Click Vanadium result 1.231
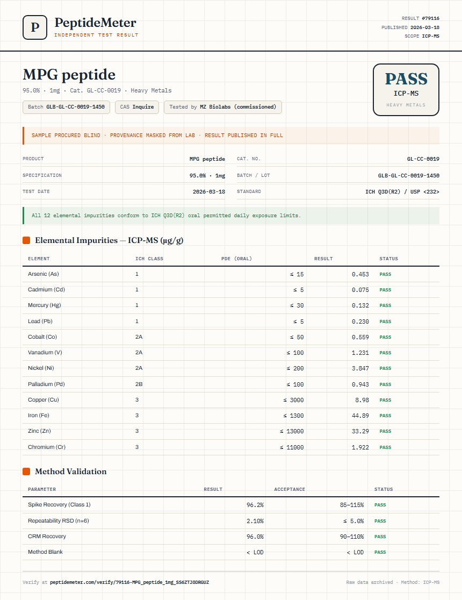Image resolution: width=462 pixels, height=600 pixels. [x=360, y=353]
